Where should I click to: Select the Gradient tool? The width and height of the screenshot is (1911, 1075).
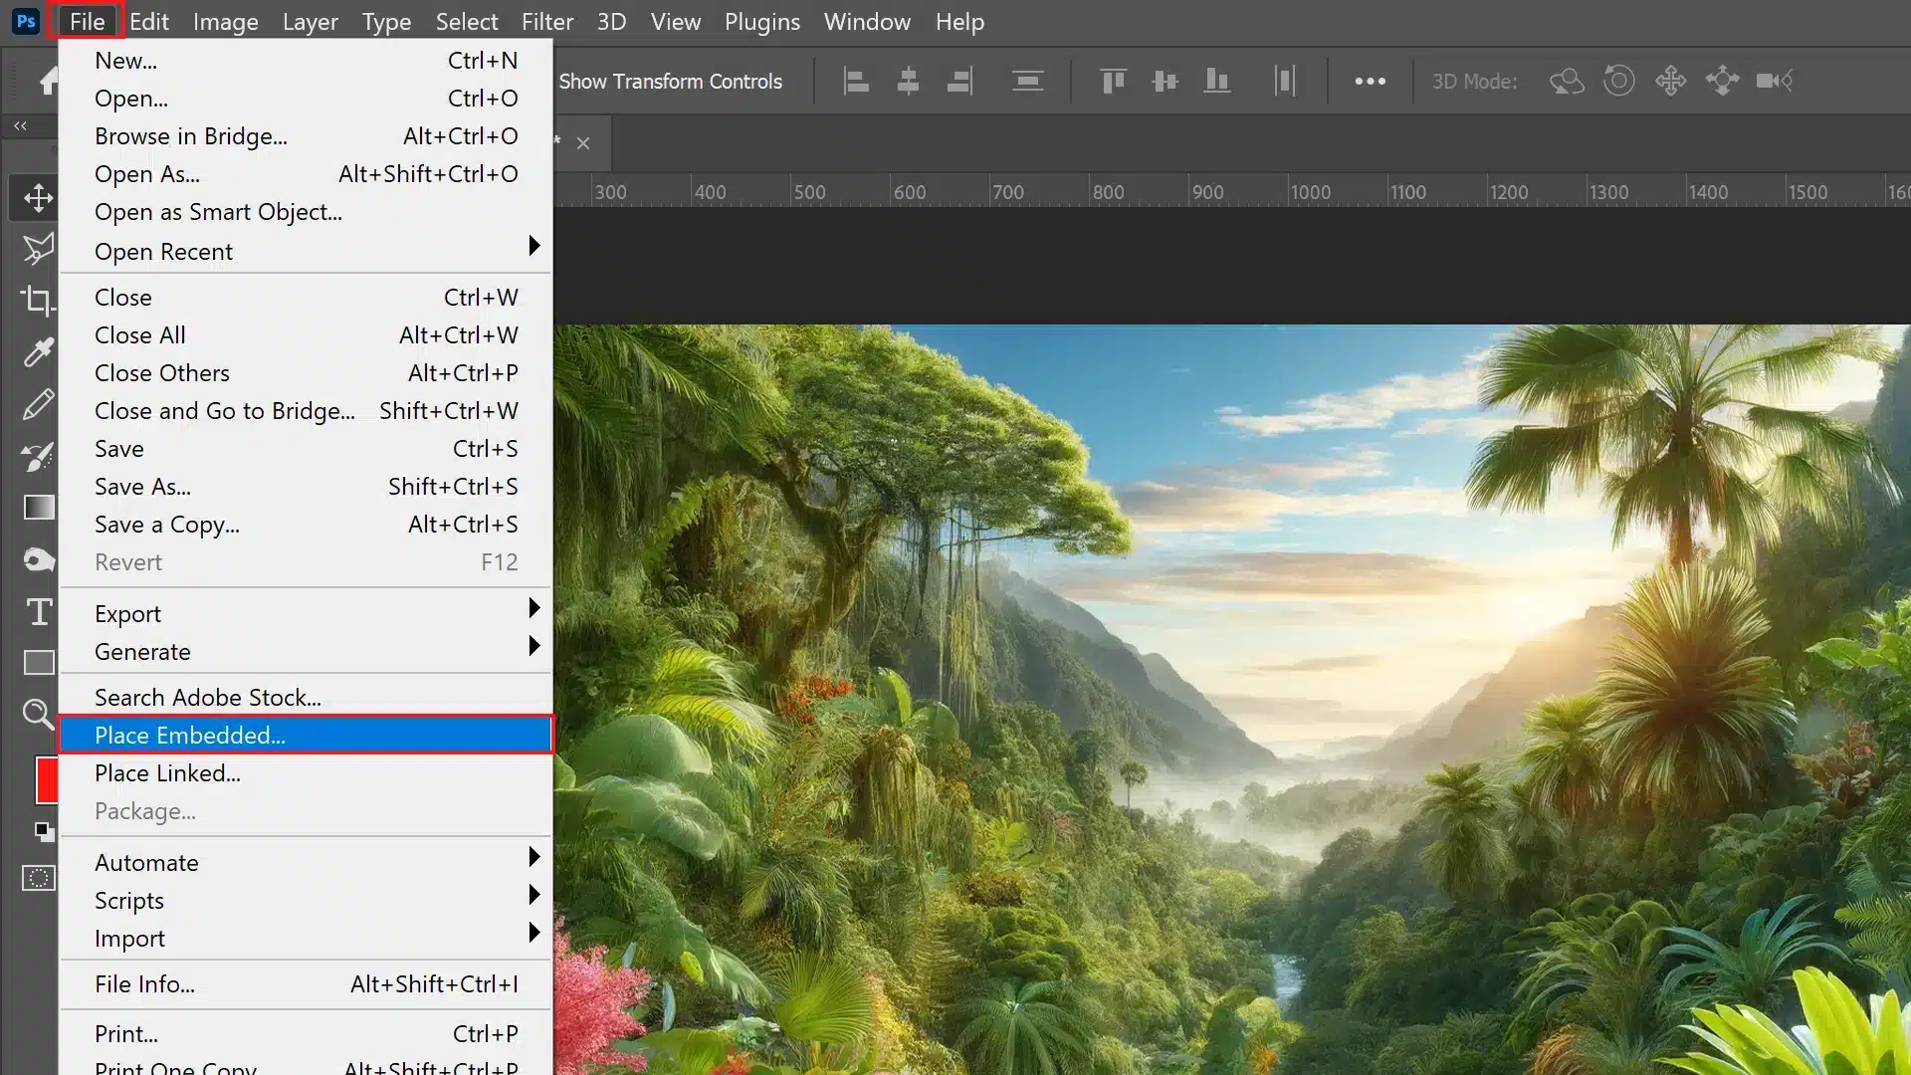38,508
